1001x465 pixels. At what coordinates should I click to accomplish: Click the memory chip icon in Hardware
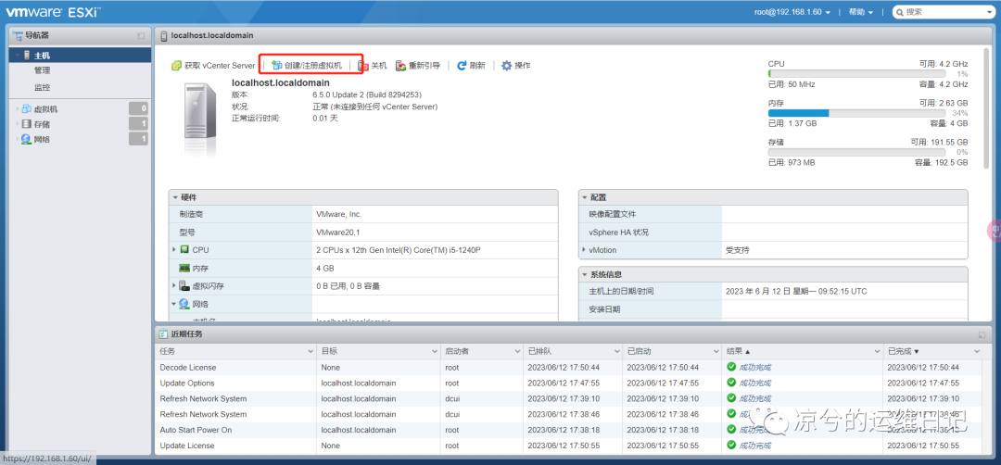click(x=184, y=269)
